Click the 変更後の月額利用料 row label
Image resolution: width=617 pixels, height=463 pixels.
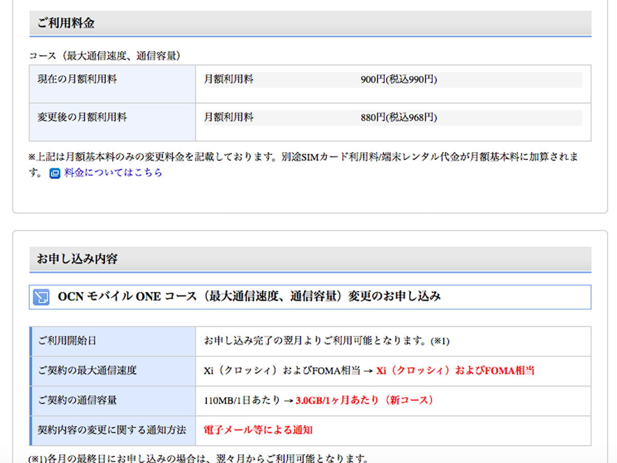(x=82, y=118)
